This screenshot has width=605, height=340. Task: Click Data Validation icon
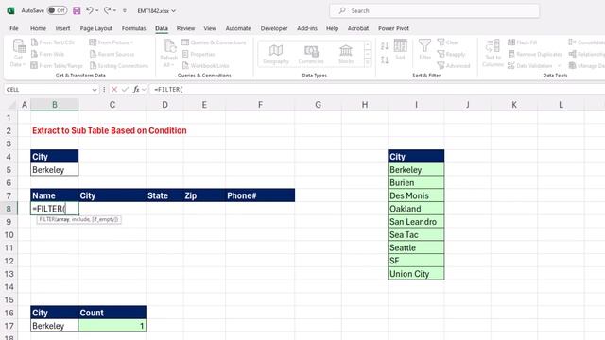pos(511,65)
